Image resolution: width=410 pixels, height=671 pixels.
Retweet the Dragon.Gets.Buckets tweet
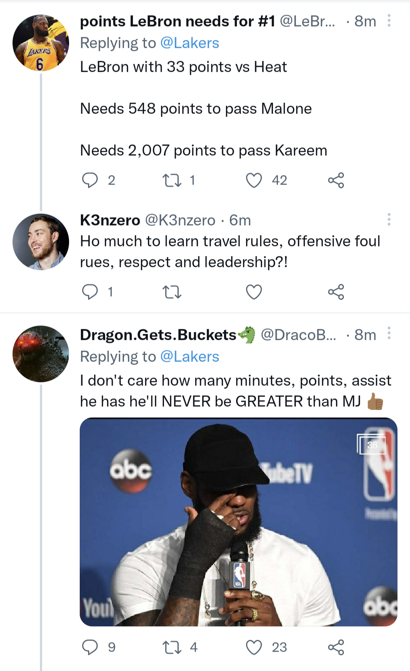172,647
